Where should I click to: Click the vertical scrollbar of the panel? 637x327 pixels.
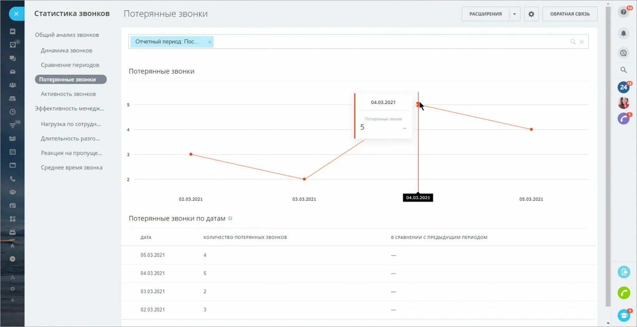pos(608,156)
